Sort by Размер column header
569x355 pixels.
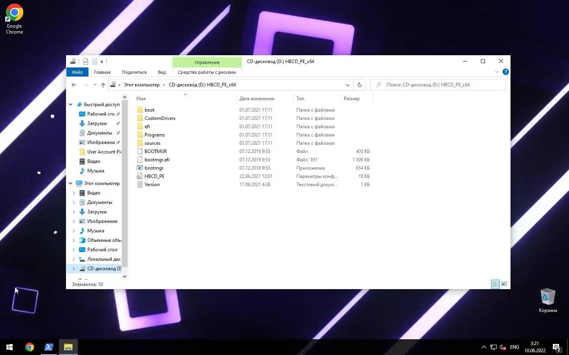pos(357,99)
